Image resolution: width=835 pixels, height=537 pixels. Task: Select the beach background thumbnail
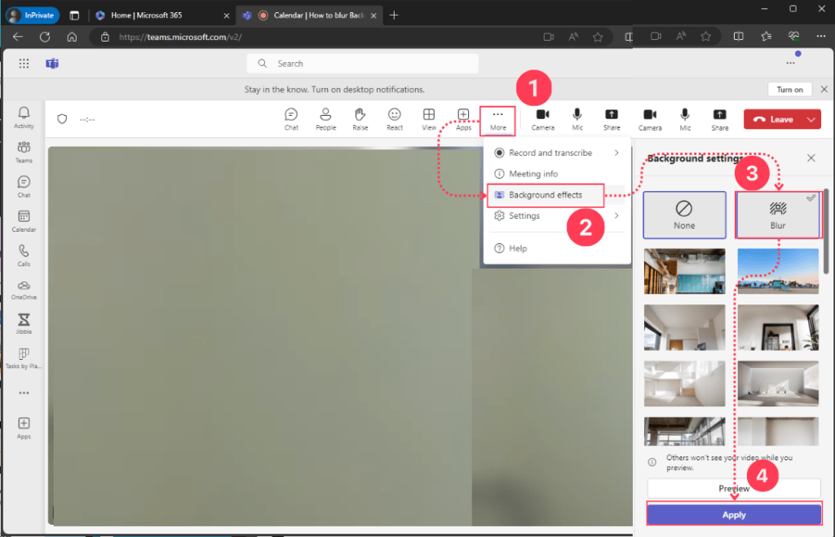coord(778,272)
